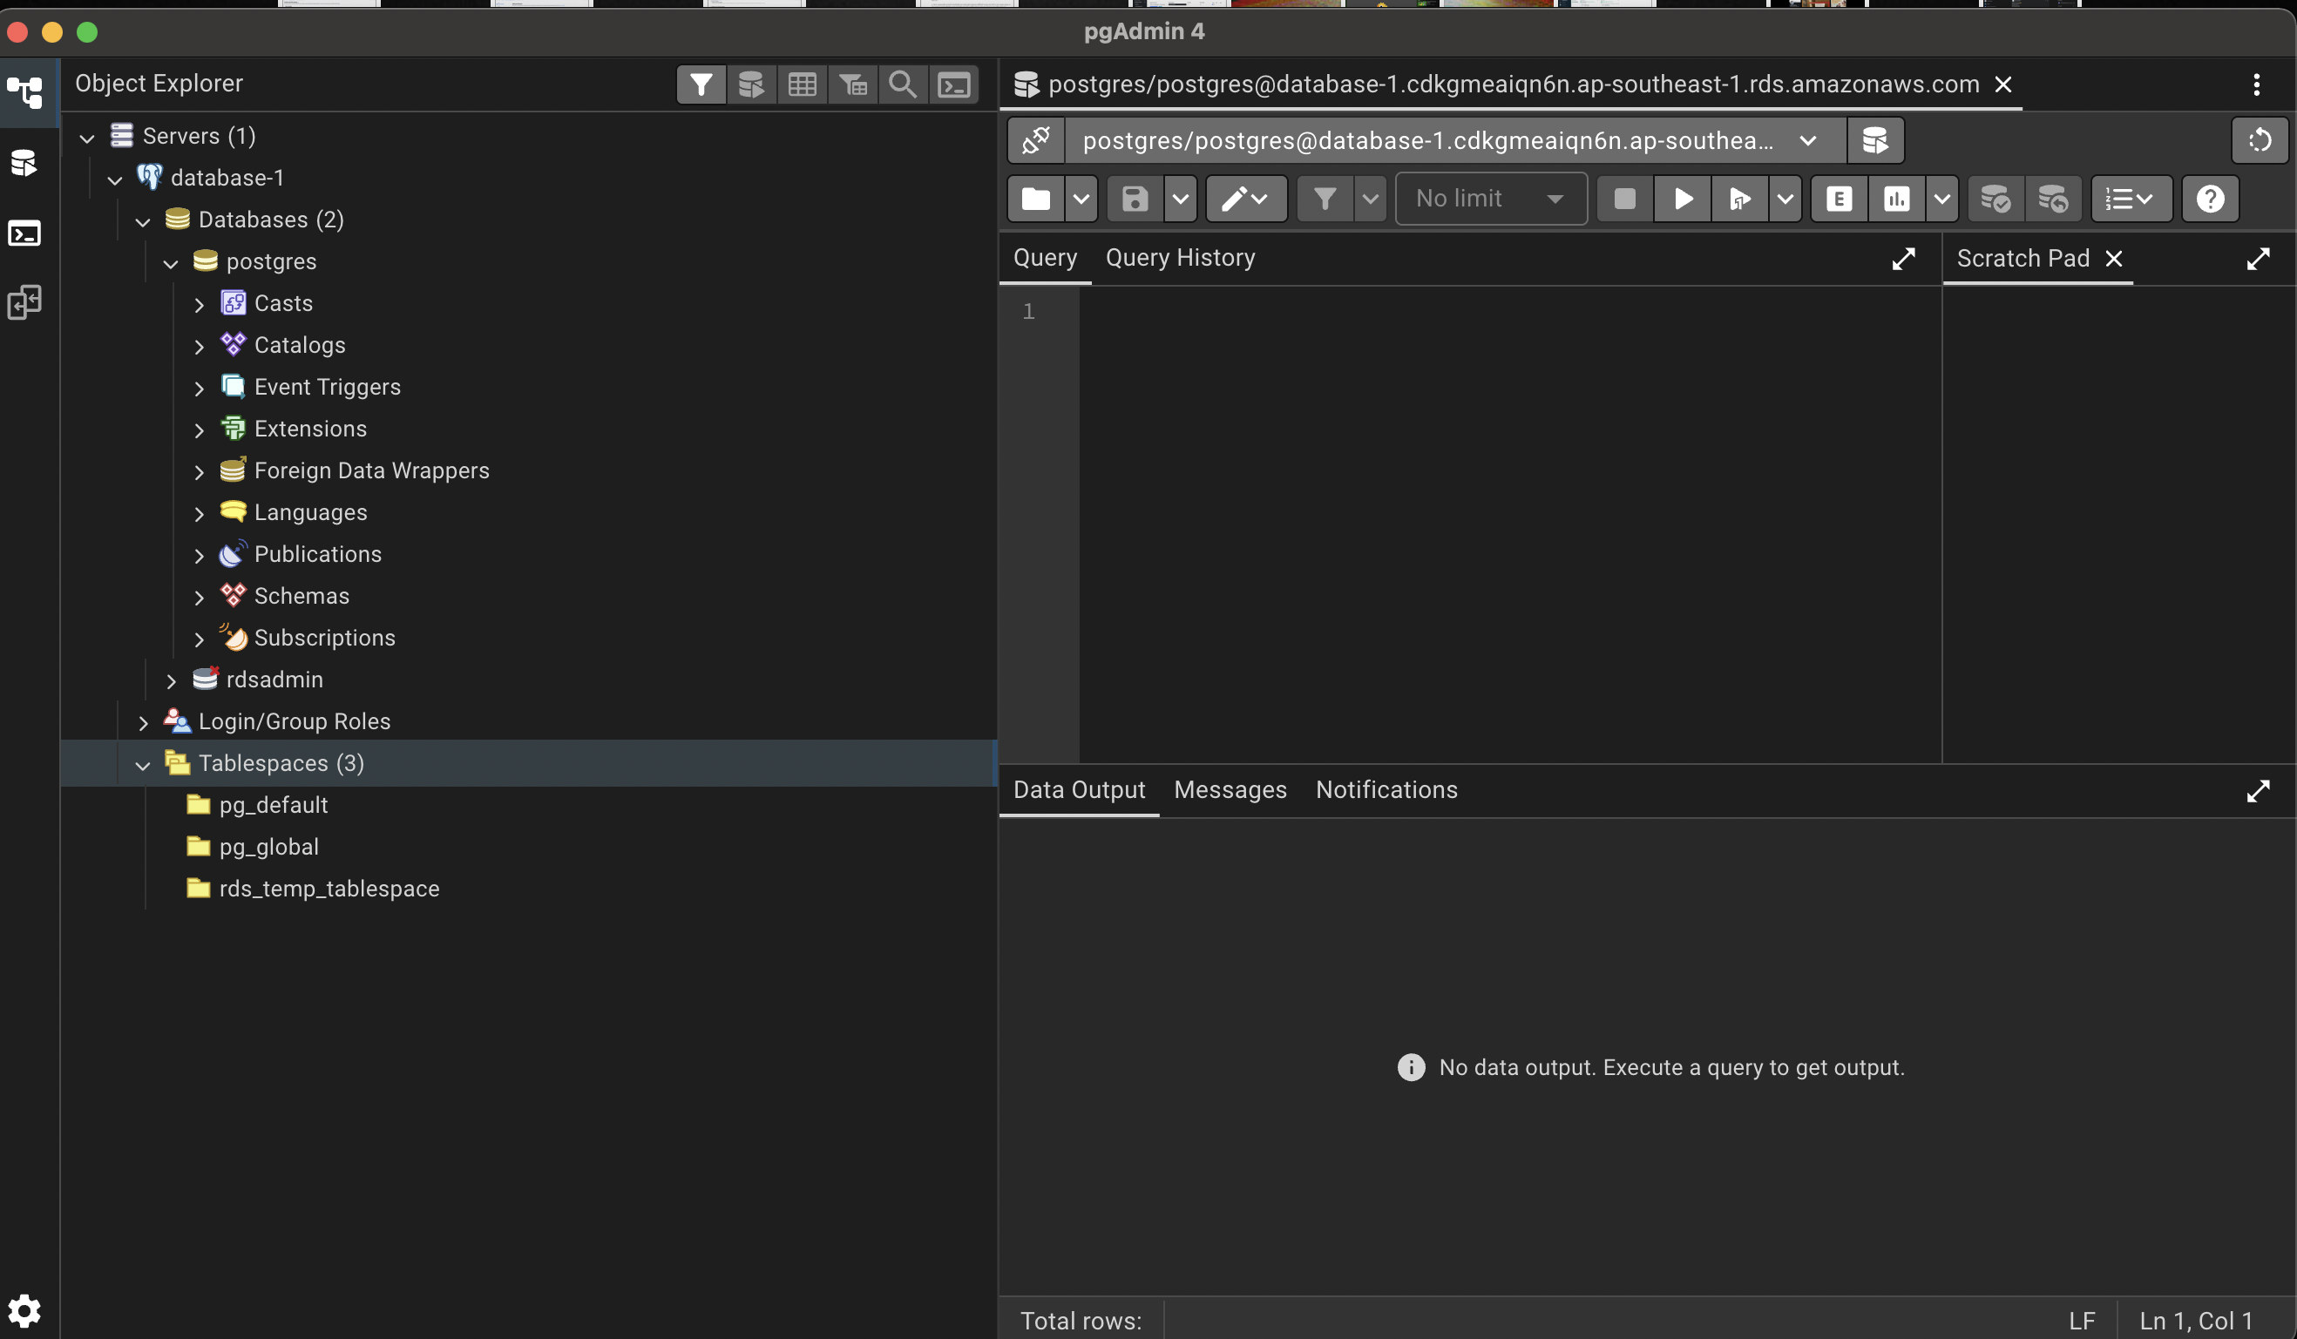Click the Query Tool icon in Object Explorer
2297x1339 pixels.
point(751,85)
